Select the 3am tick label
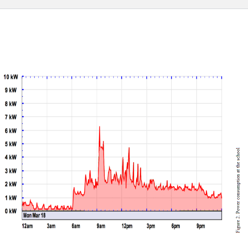This screenshot has height=250, width=248. coord(51,226)
